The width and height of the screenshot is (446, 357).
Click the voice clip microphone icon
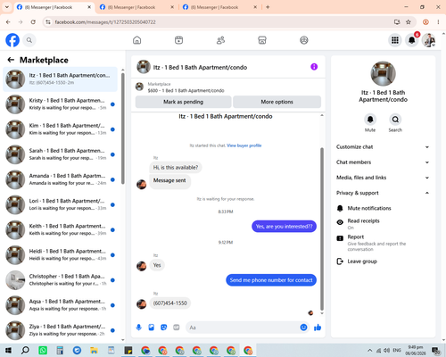click(139, 328)
